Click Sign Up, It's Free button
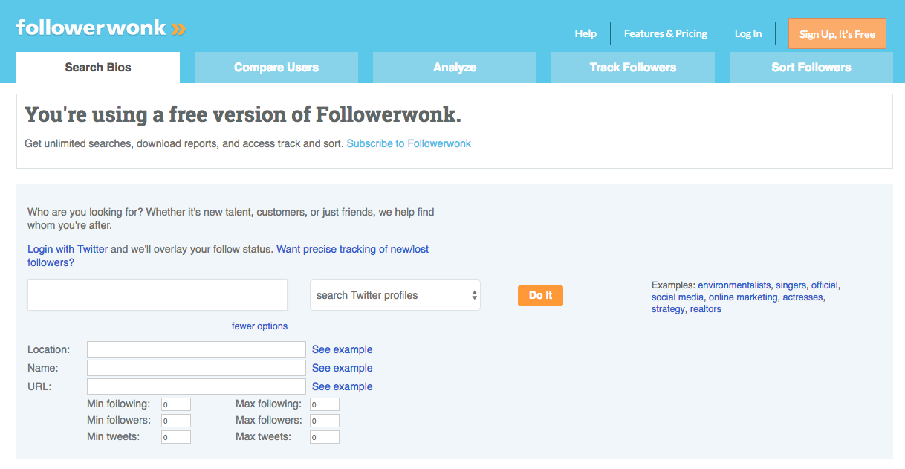This screenshot has width=905, height=469. tap(837, 33)
